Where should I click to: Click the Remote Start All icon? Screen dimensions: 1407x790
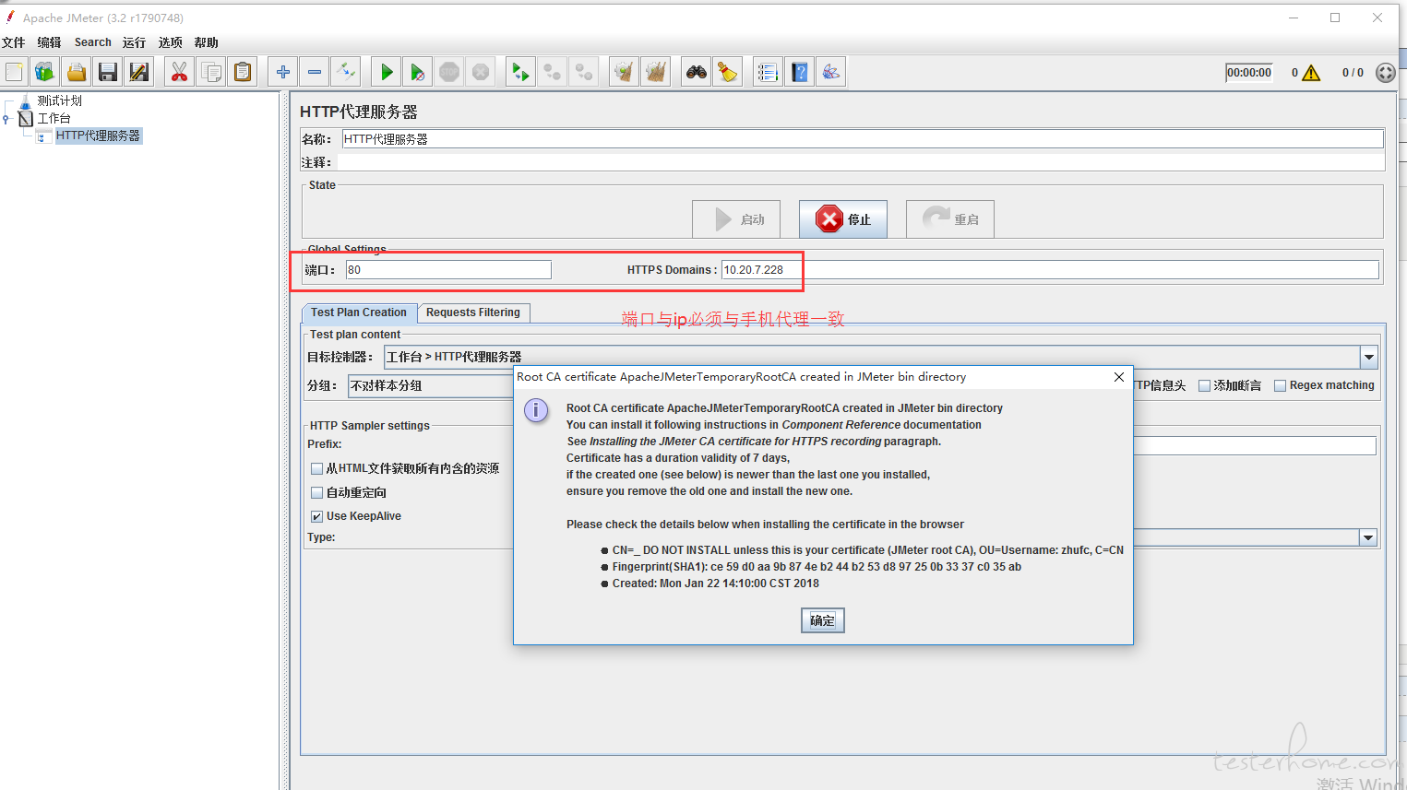(x=521, y=72)
